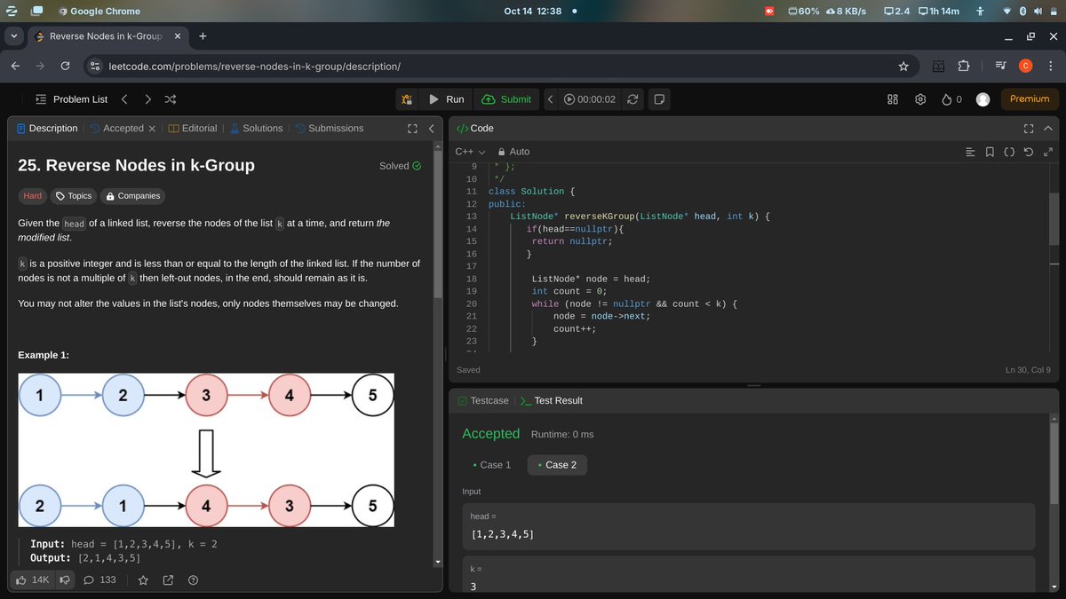This screenshot has width=1066, height=599.
Task: Reset code to default with undo icon
Action: (x=1029, y=152)
